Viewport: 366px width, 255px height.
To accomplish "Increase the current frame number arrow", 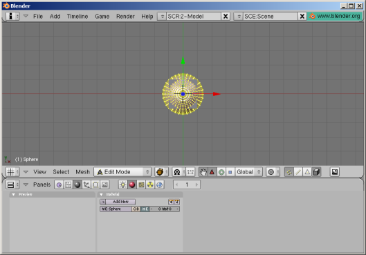I will click(x=196, y=185).
